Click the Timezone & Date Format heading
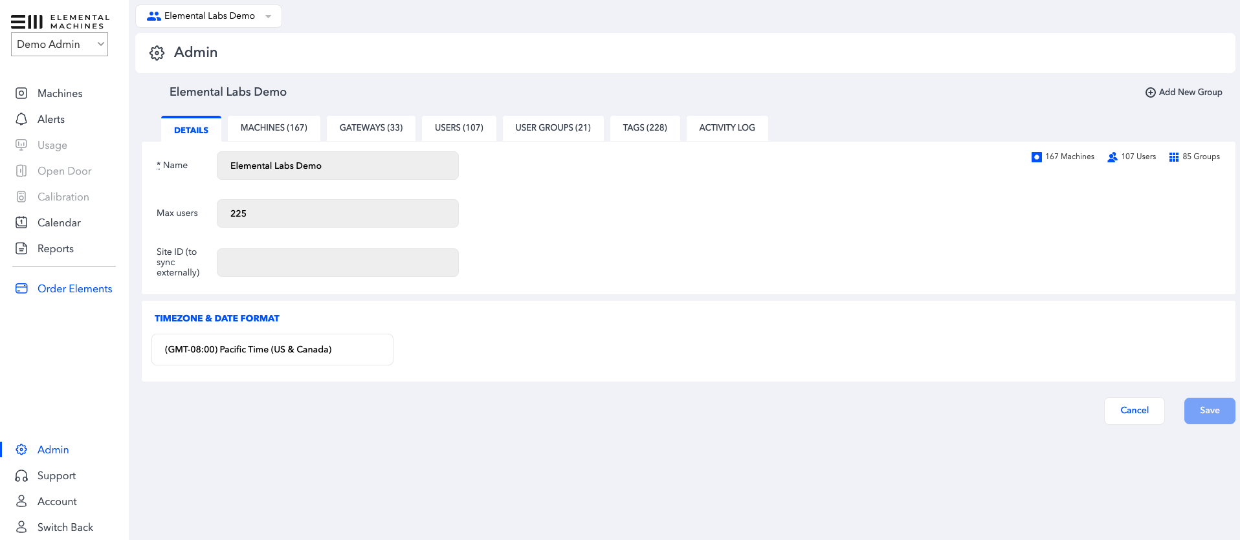1240x540 pixels. pyautogui.click(x=217, y=318)
